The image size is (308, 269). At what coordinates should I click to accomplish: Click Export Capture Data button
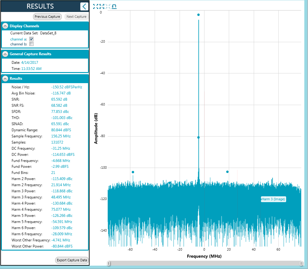click(x=72, y=260)
